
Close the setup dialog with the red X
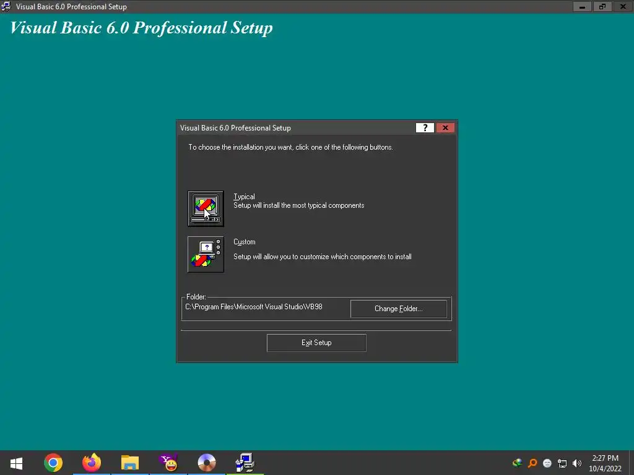pyautogui.click(x=445, y=127)
